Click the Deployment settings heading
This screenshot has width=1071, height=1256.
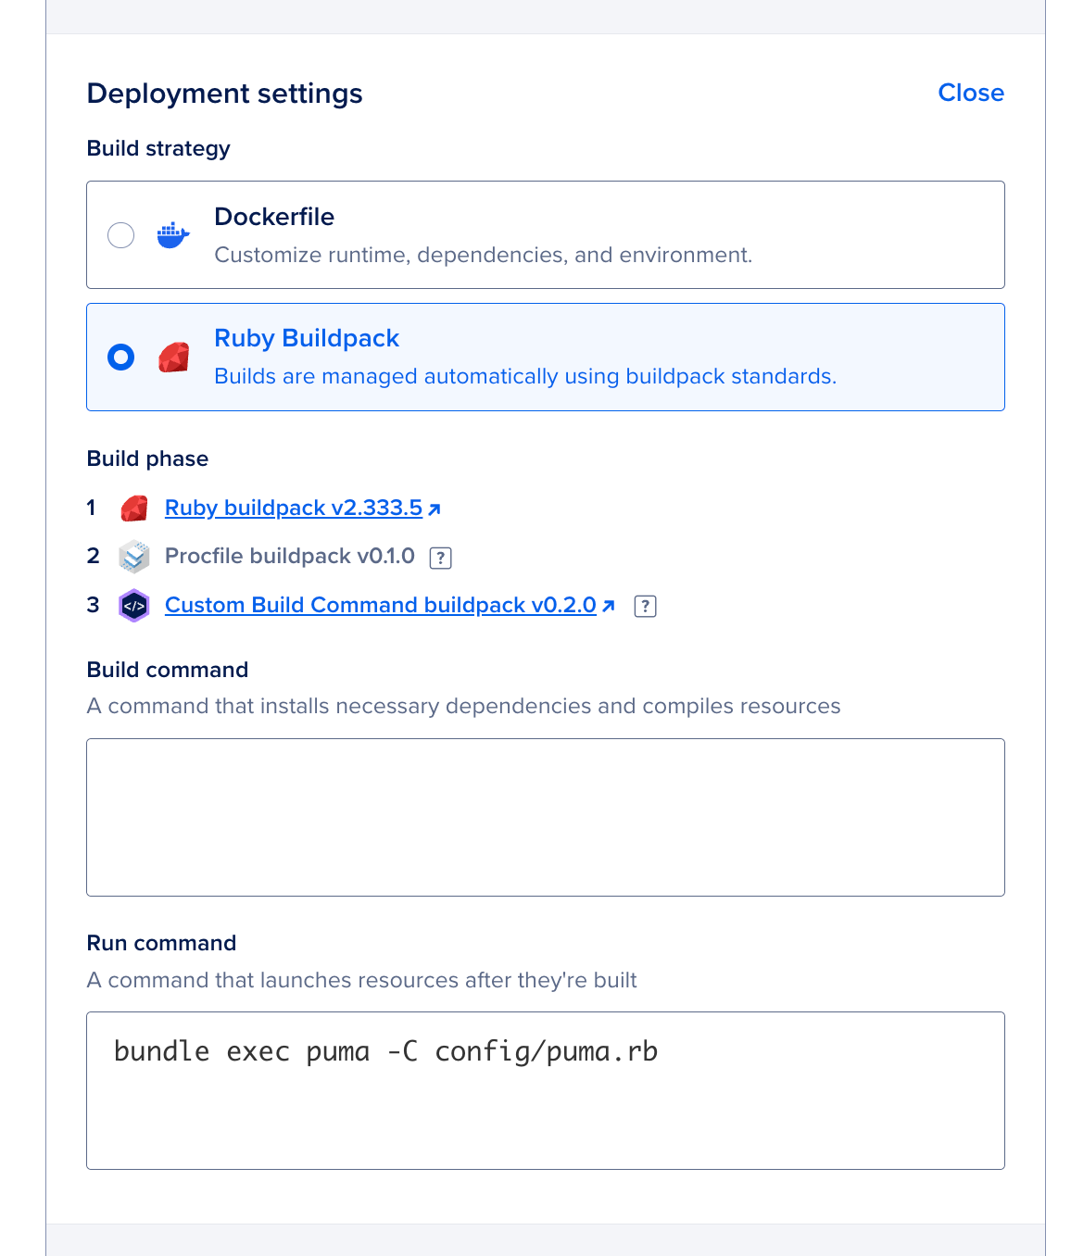tap(225, 94)
